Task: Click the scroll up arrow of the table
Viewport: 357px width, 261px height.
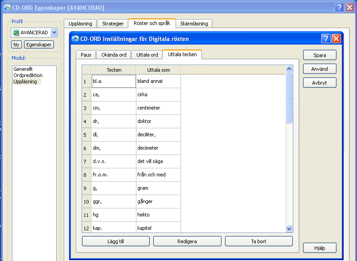Action: tap(289, 69)
